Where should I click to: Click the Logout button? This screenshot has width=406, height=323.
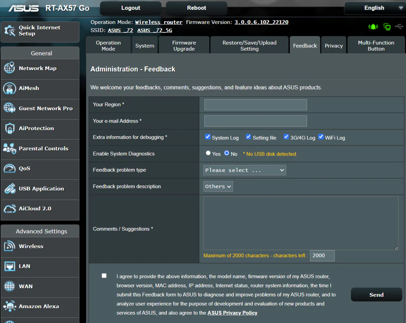coord(131,8)
